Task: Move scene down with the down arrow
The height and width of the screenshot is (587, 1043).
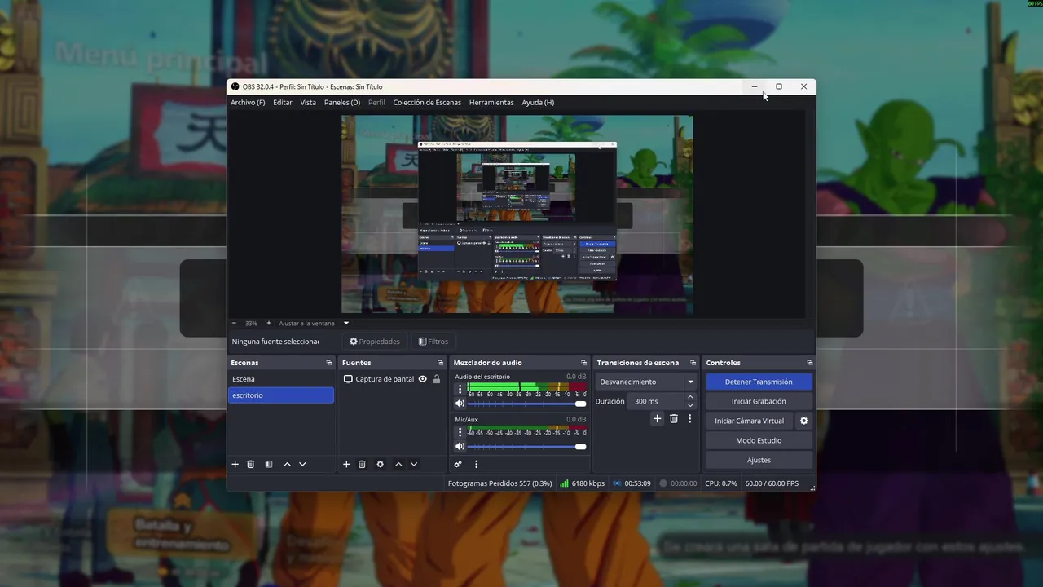Action: (x=302, y=464)
